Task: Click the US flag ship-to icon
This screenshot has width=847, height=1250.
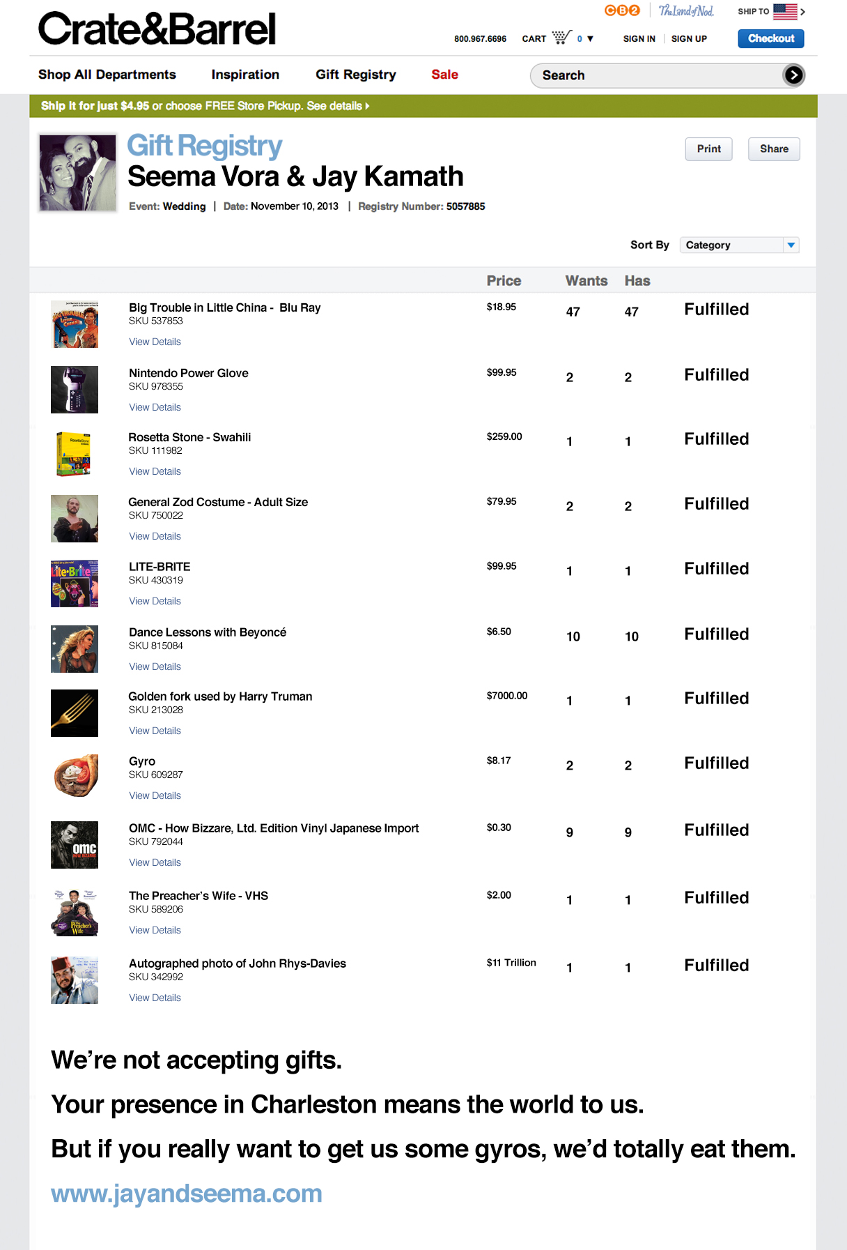Action: (x=785, y=11)
